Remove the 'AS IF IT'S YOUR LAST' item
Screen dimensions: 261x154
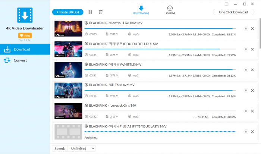pyautogui.click(x=252, y=132)
